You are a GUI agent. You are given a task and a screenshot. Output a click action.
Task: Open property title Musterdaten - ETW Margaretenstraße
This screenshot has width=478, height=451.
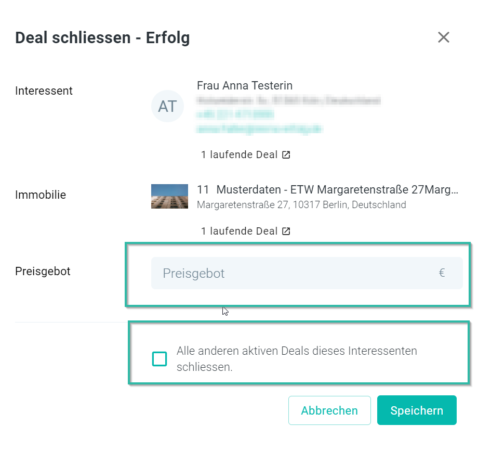click(x=337, y=190)
